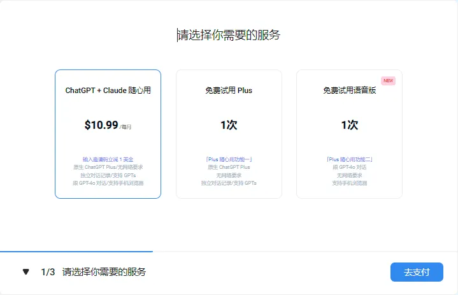Click the 「Plus 随心用功能二」 label

click(x=349, y=159)
